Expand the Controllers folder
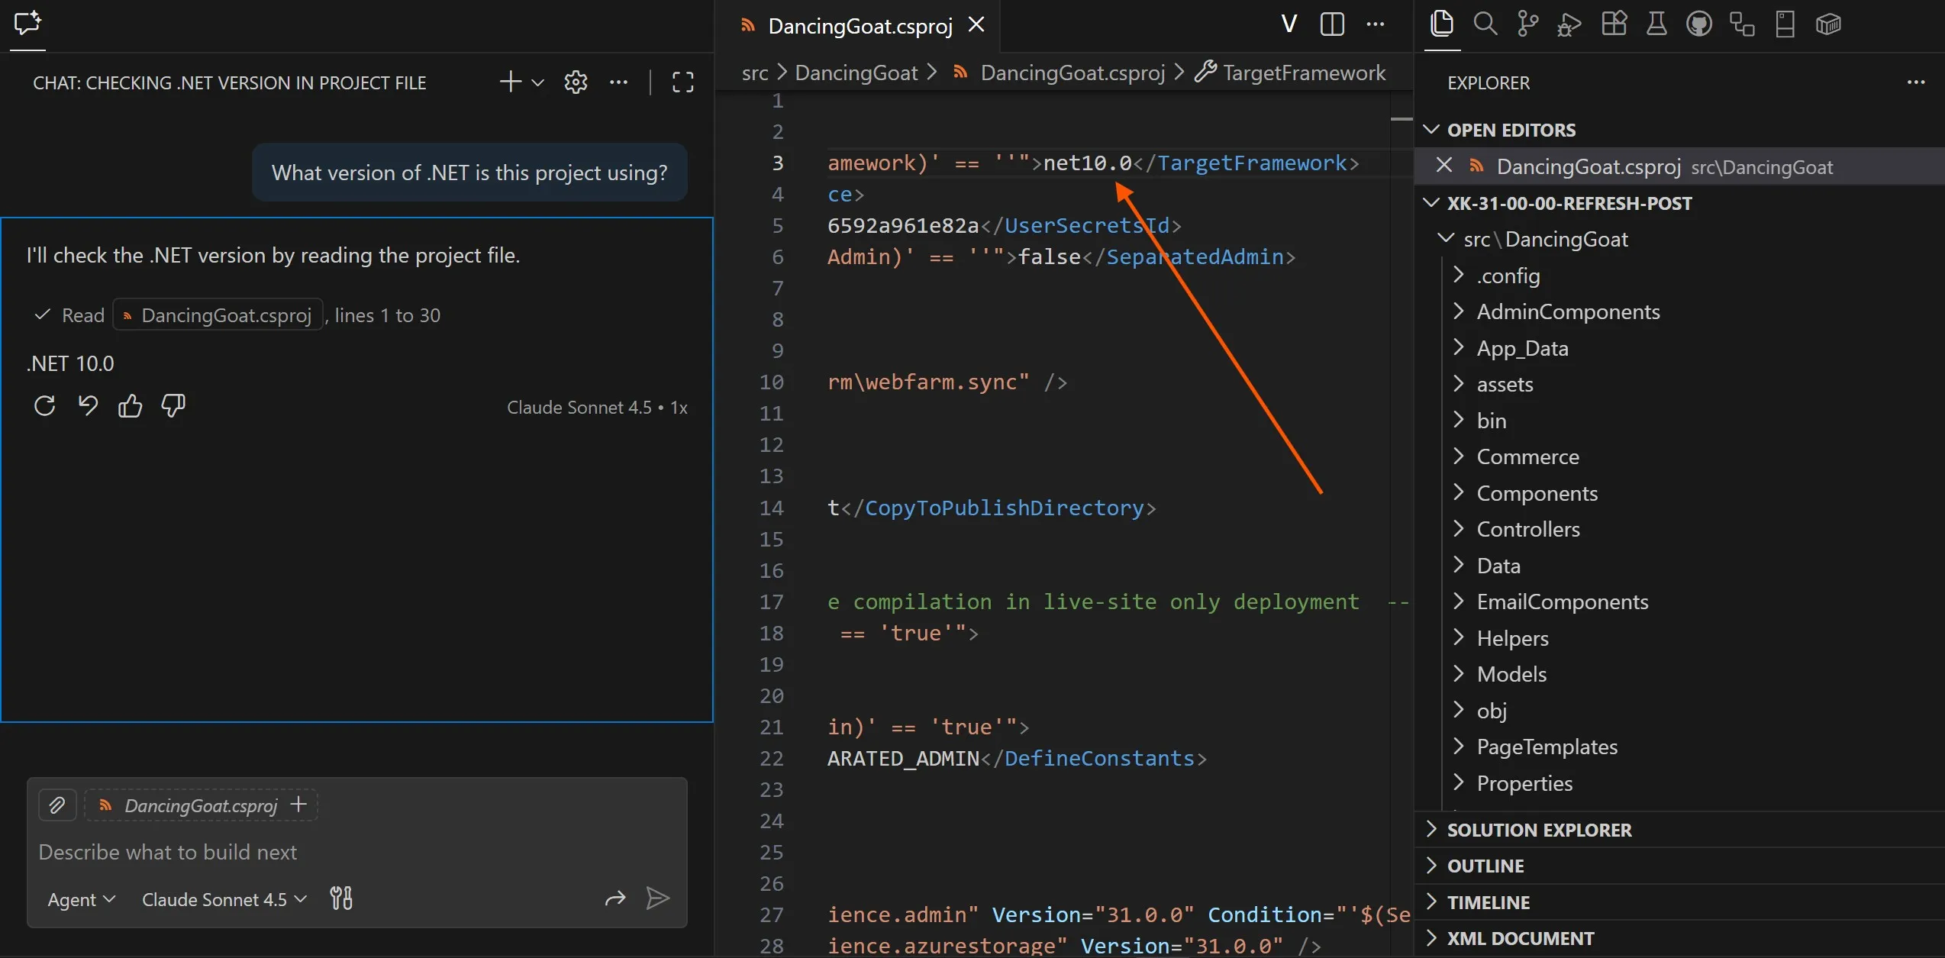Screen dimensions: 1945x958 1527,529
